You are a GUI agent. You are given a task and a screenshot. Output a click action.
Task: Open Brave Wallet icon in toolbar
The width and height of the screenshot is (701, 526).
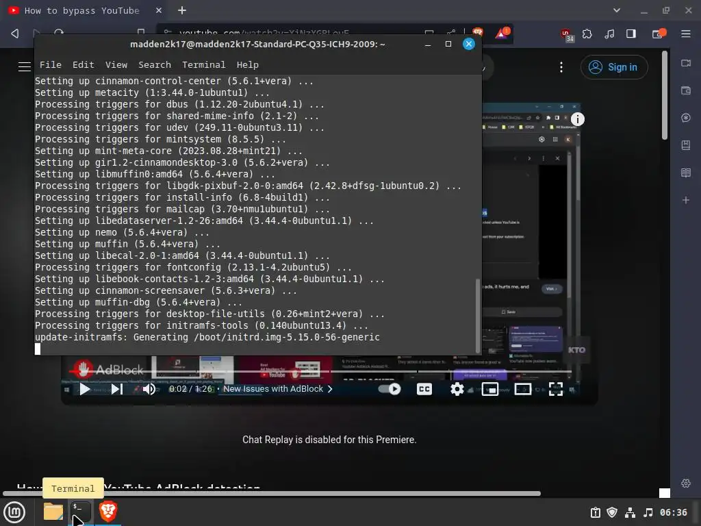click(659, 34)
